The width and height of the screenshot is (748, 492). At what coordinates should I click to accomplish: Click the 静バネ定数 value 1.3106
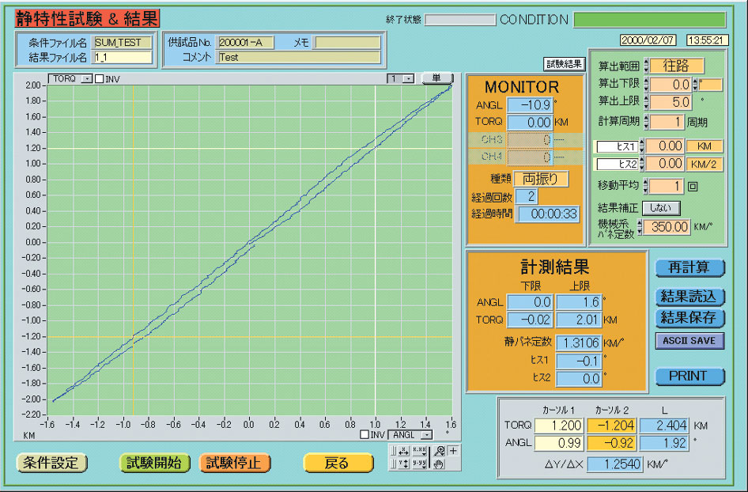(579, 343)
